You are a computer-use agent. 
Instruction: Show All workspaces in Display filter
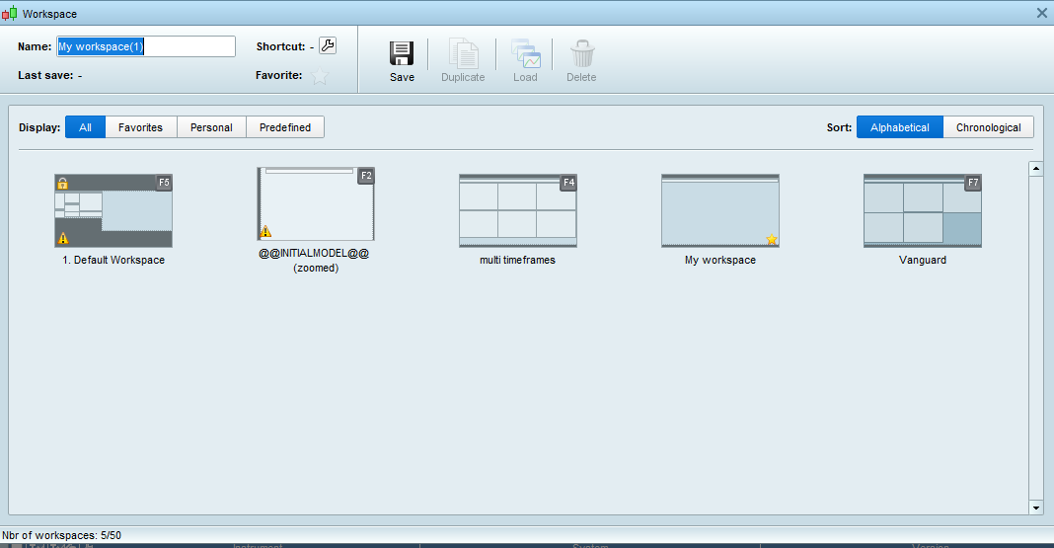pos(86,127)
